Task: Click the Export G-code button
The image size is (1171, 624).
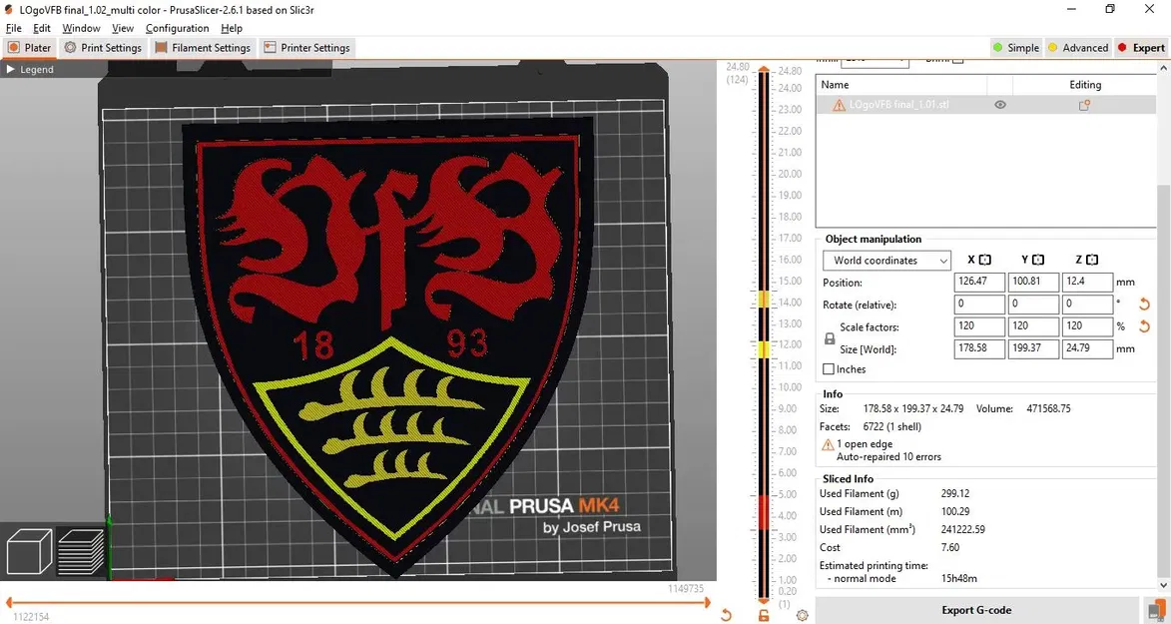Action: [976, 610]
